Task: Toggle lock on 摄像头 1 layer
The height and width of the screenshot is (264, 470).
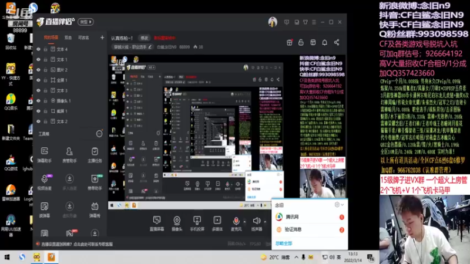Action: tap(46, 101)
